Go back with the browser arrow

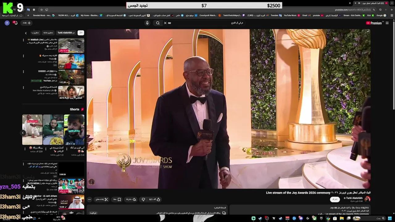pos(391,10)
